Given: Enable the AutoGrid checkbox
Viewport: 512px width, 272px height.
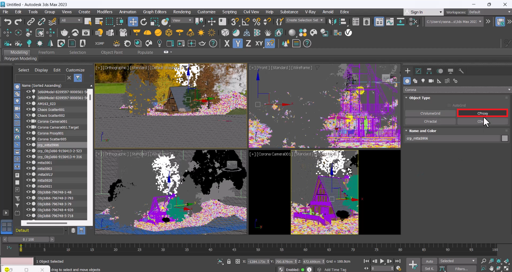Looking at the screenshot, I should pos(449,105).
